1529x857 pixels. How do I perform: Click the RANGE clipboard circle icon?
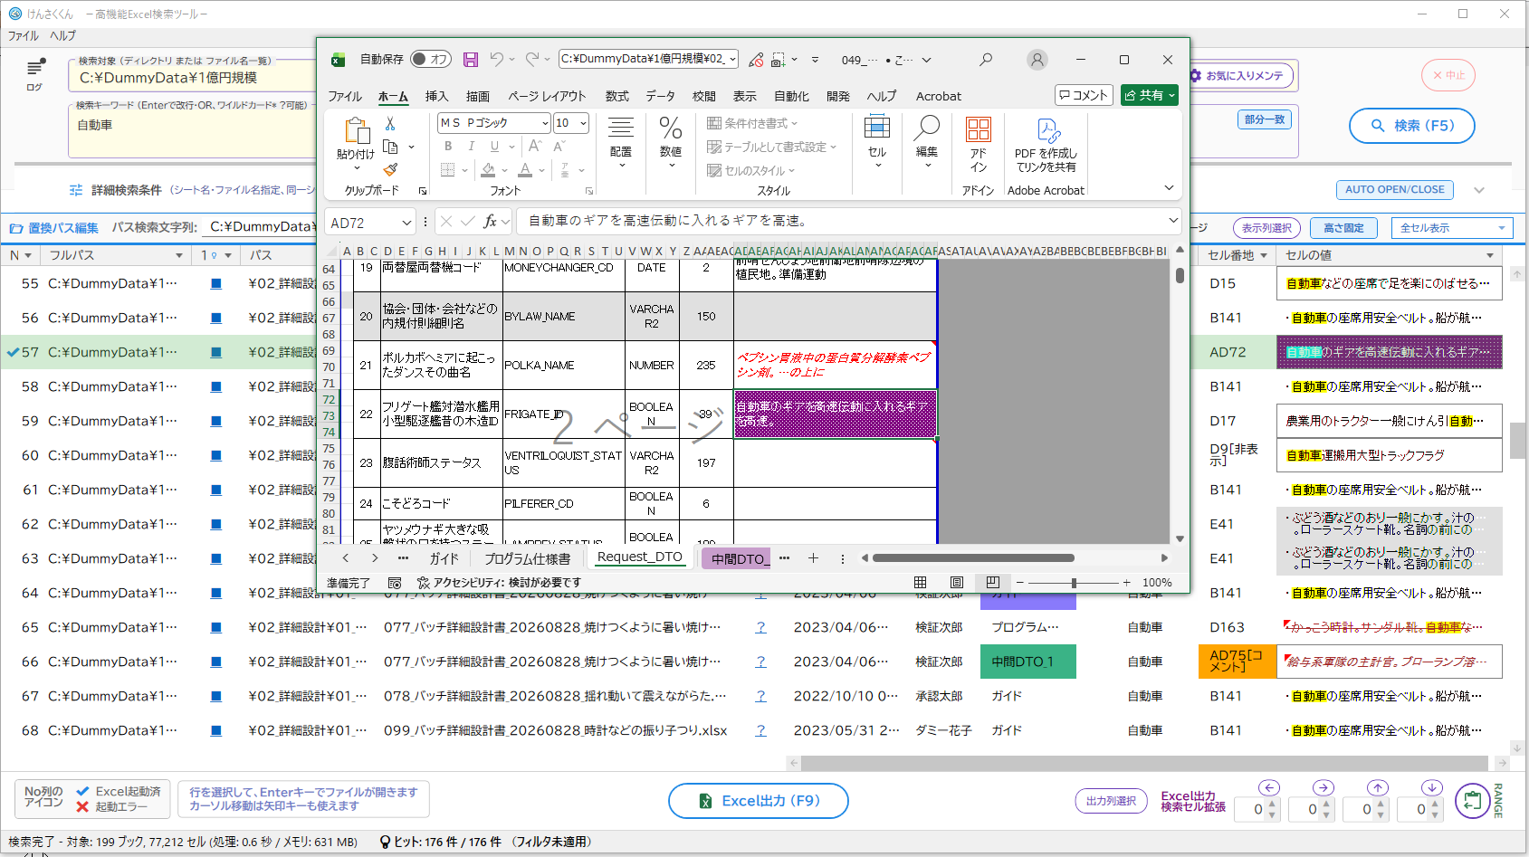[x=1473, y=801]
